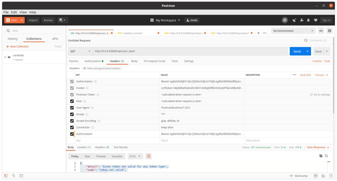Open the New button dropdown arrow
337x181 pixels.
(22, 20)
